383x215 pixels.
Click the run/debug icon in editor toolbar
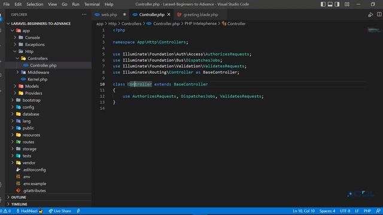[370, 14]
